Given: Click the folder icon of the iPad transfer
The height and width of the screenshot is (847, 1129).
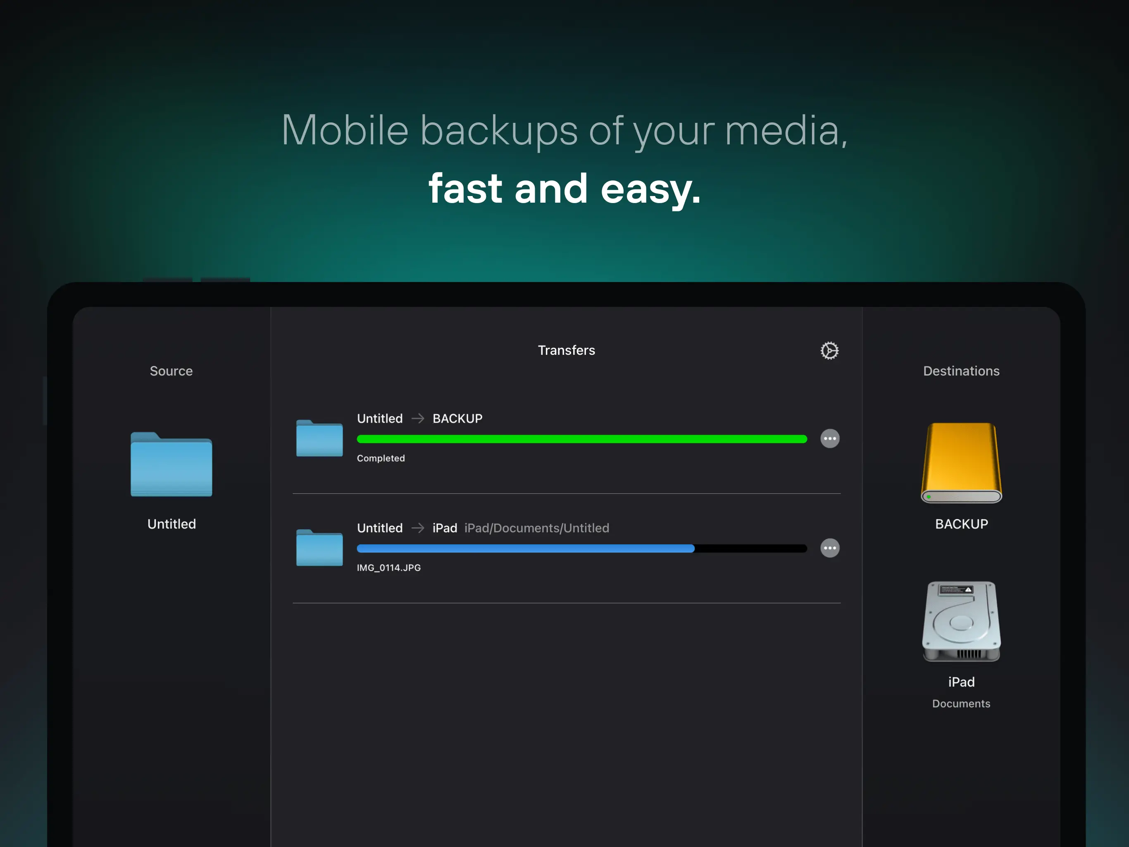Looking at the screenshot, I should (319, 547).
